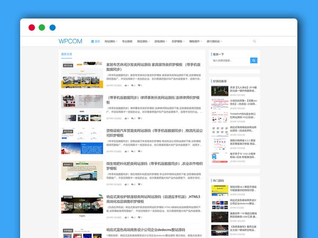318x238 pixels.
Task: Click the home icon labeled 首页
Action: (95, 41)
